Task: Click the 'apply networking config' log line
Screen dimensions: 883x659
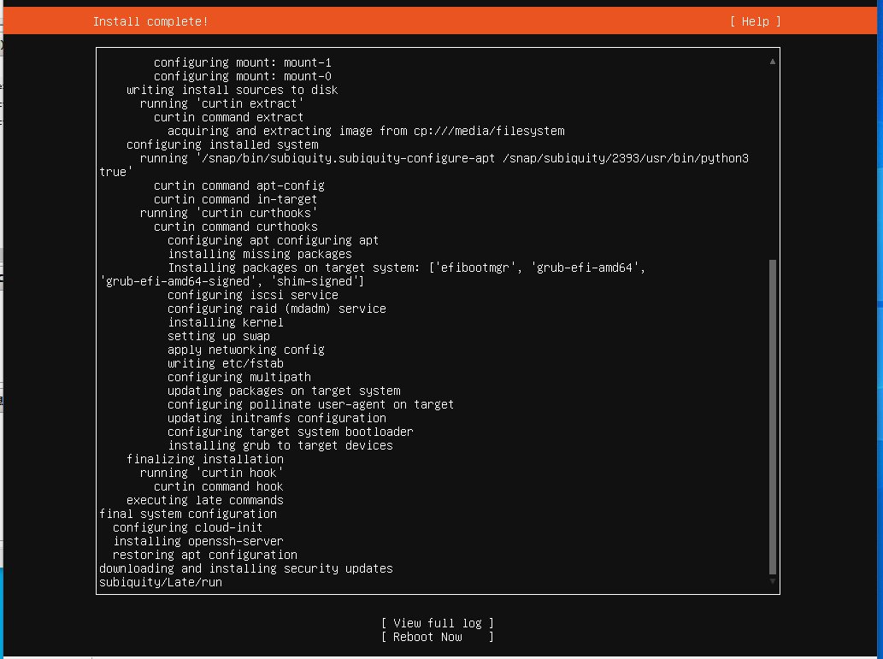Action: pyautogui.click(x=246, y=350)
